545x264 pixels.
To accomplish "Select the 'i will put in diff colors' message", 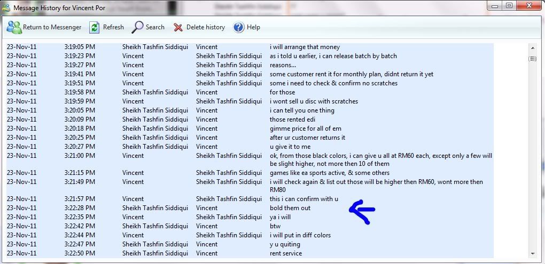I will pos(300,235).
